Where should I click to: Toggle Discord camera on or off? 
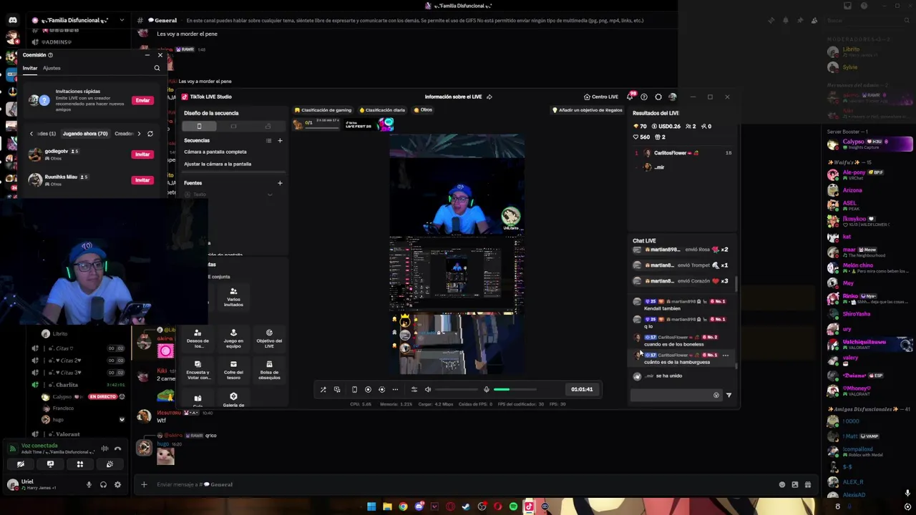point(21,464)
